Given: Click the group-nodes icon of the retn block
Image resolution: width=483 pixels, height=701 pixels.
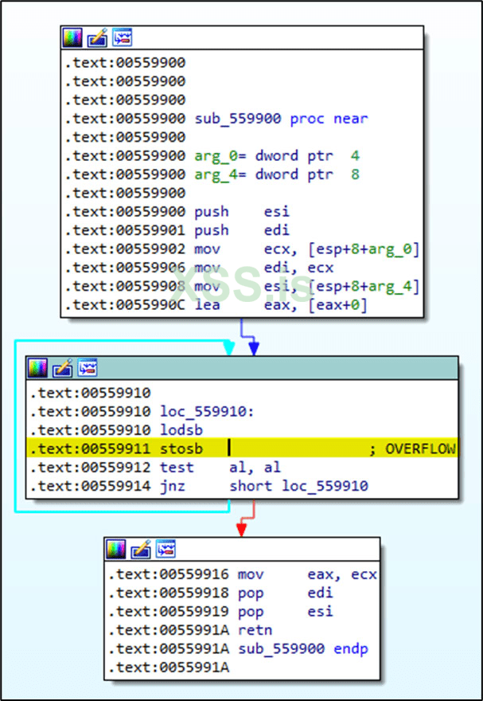Looking at the screenshot, I should click(166, 549).
